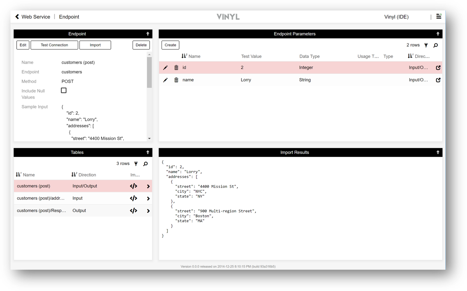Sort parameters by Name column header
The width and height of the screenshot is (467, 291).
coord(194,56)
